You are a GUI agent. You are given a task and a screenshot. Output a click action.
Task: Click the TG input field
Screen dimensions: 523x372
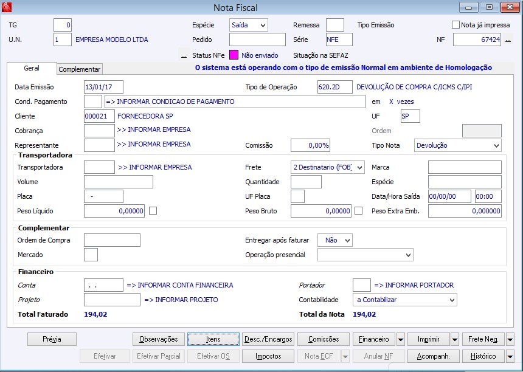coord(63,25)
